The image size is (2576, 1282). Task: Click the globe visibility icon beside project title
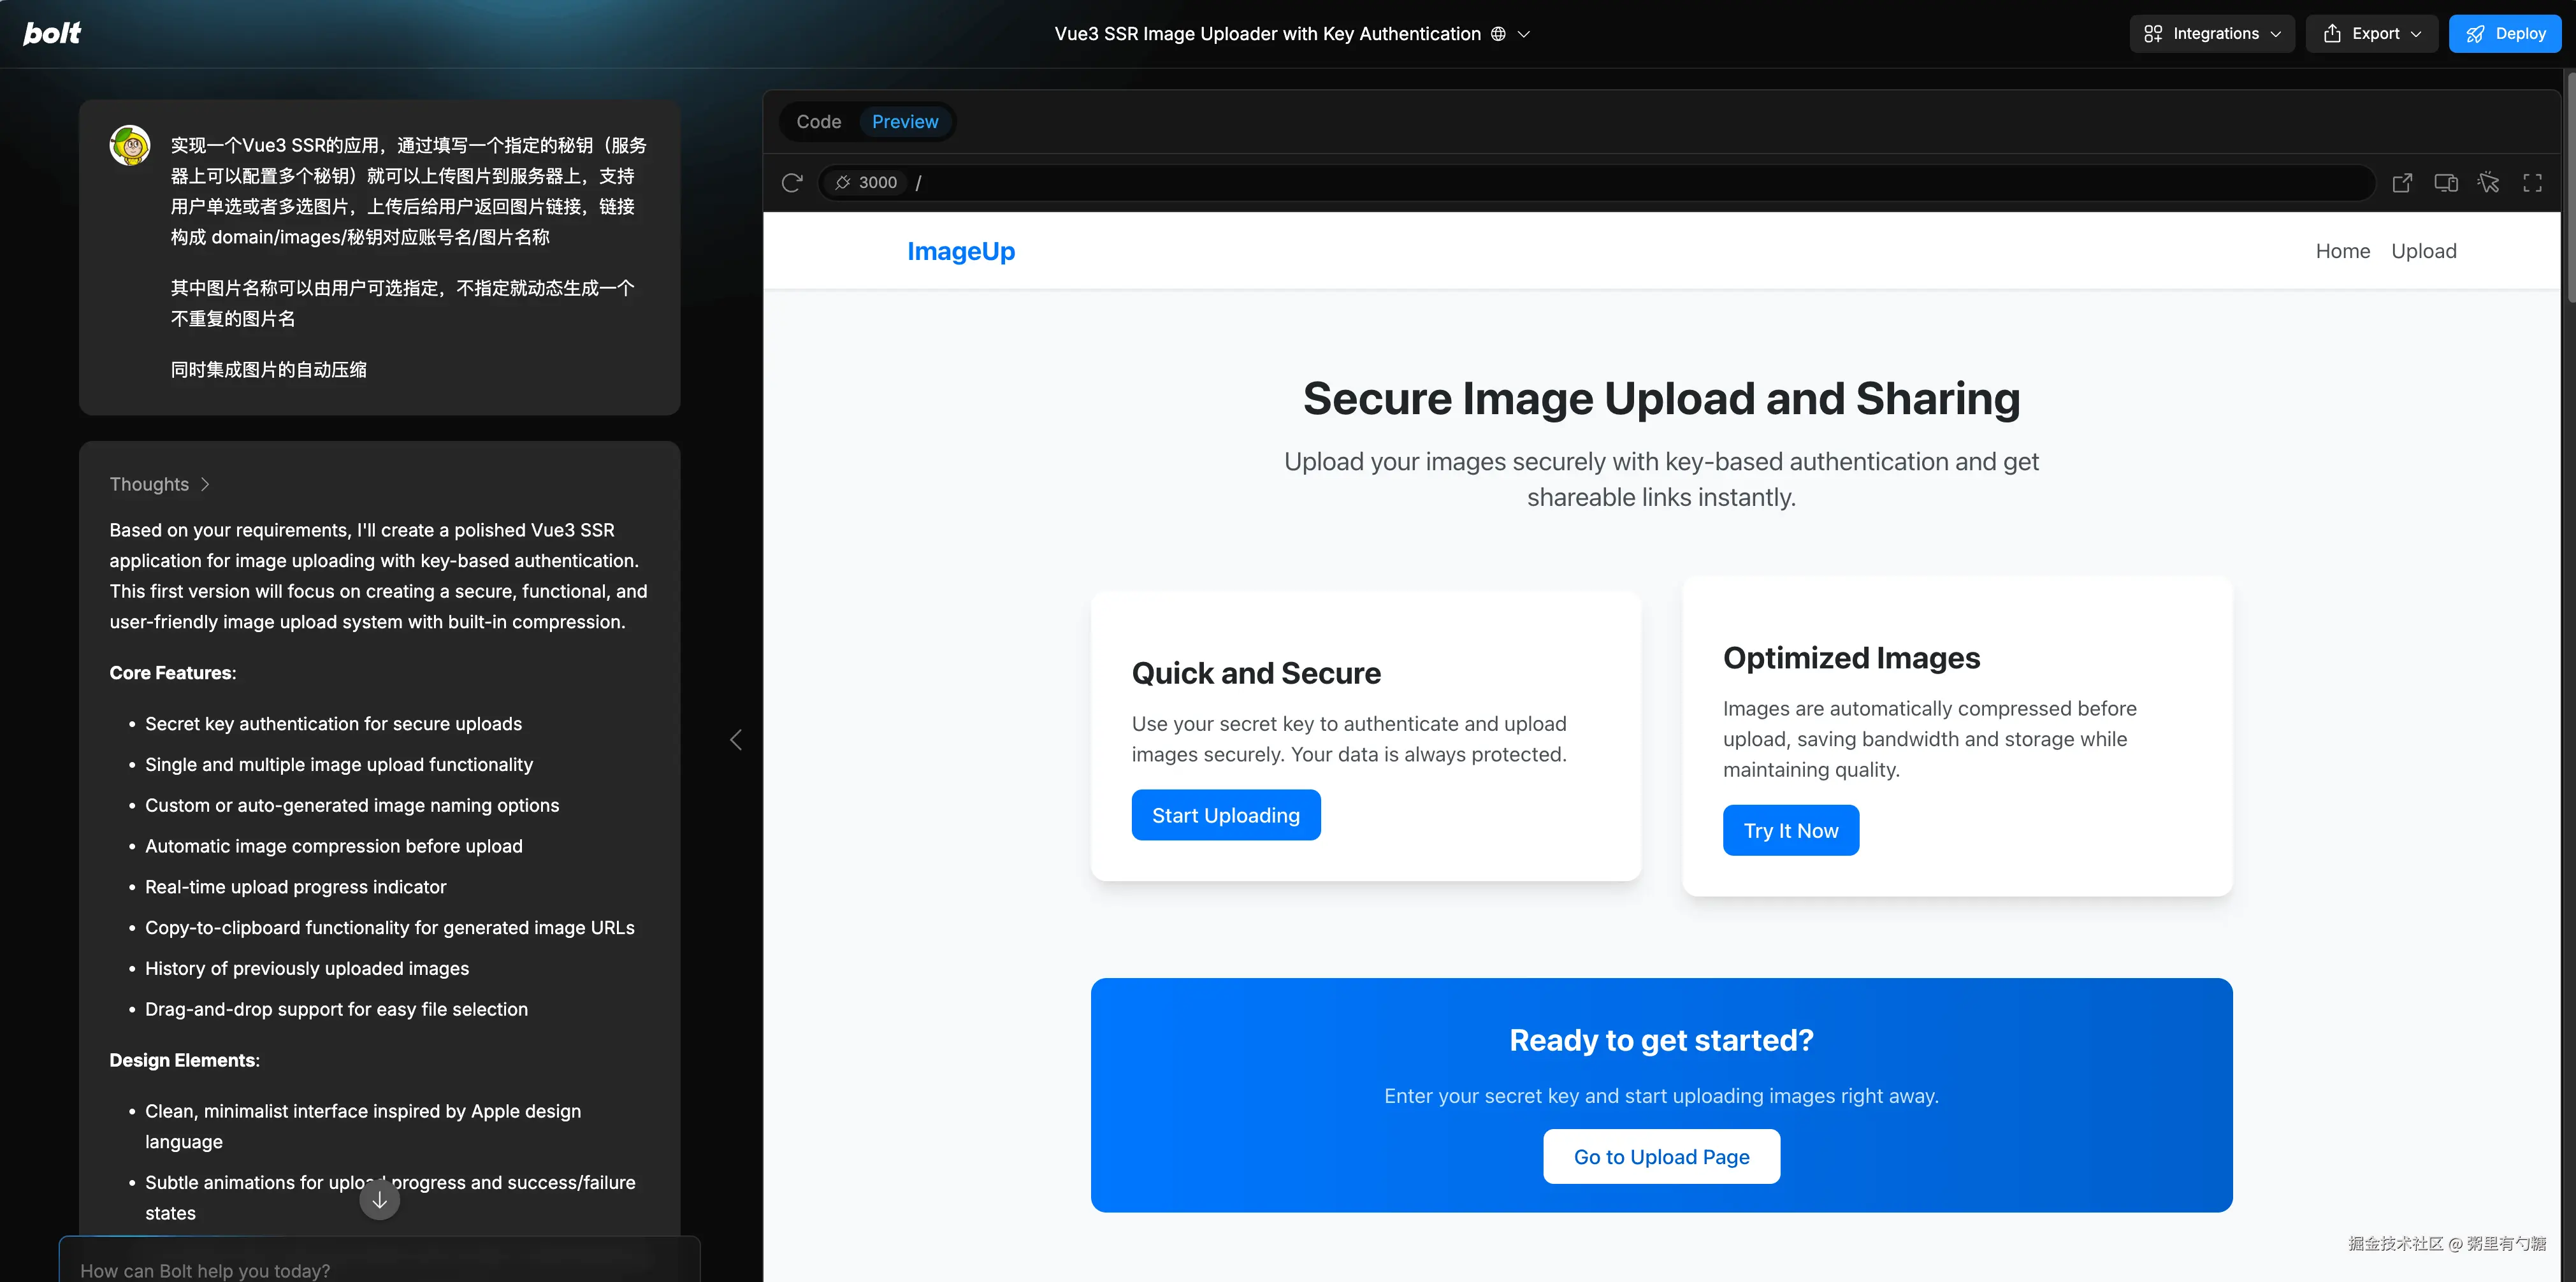click(1498, 34)
